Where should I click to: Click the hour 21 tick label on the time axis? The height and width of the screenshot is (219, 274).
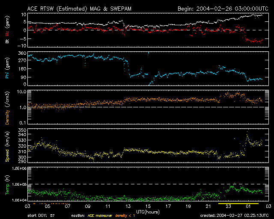click(x=208, y=207)
